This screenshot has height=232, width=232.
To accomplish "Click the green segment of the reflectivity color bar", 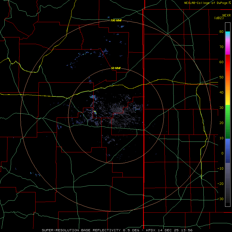I will point(228,122).
